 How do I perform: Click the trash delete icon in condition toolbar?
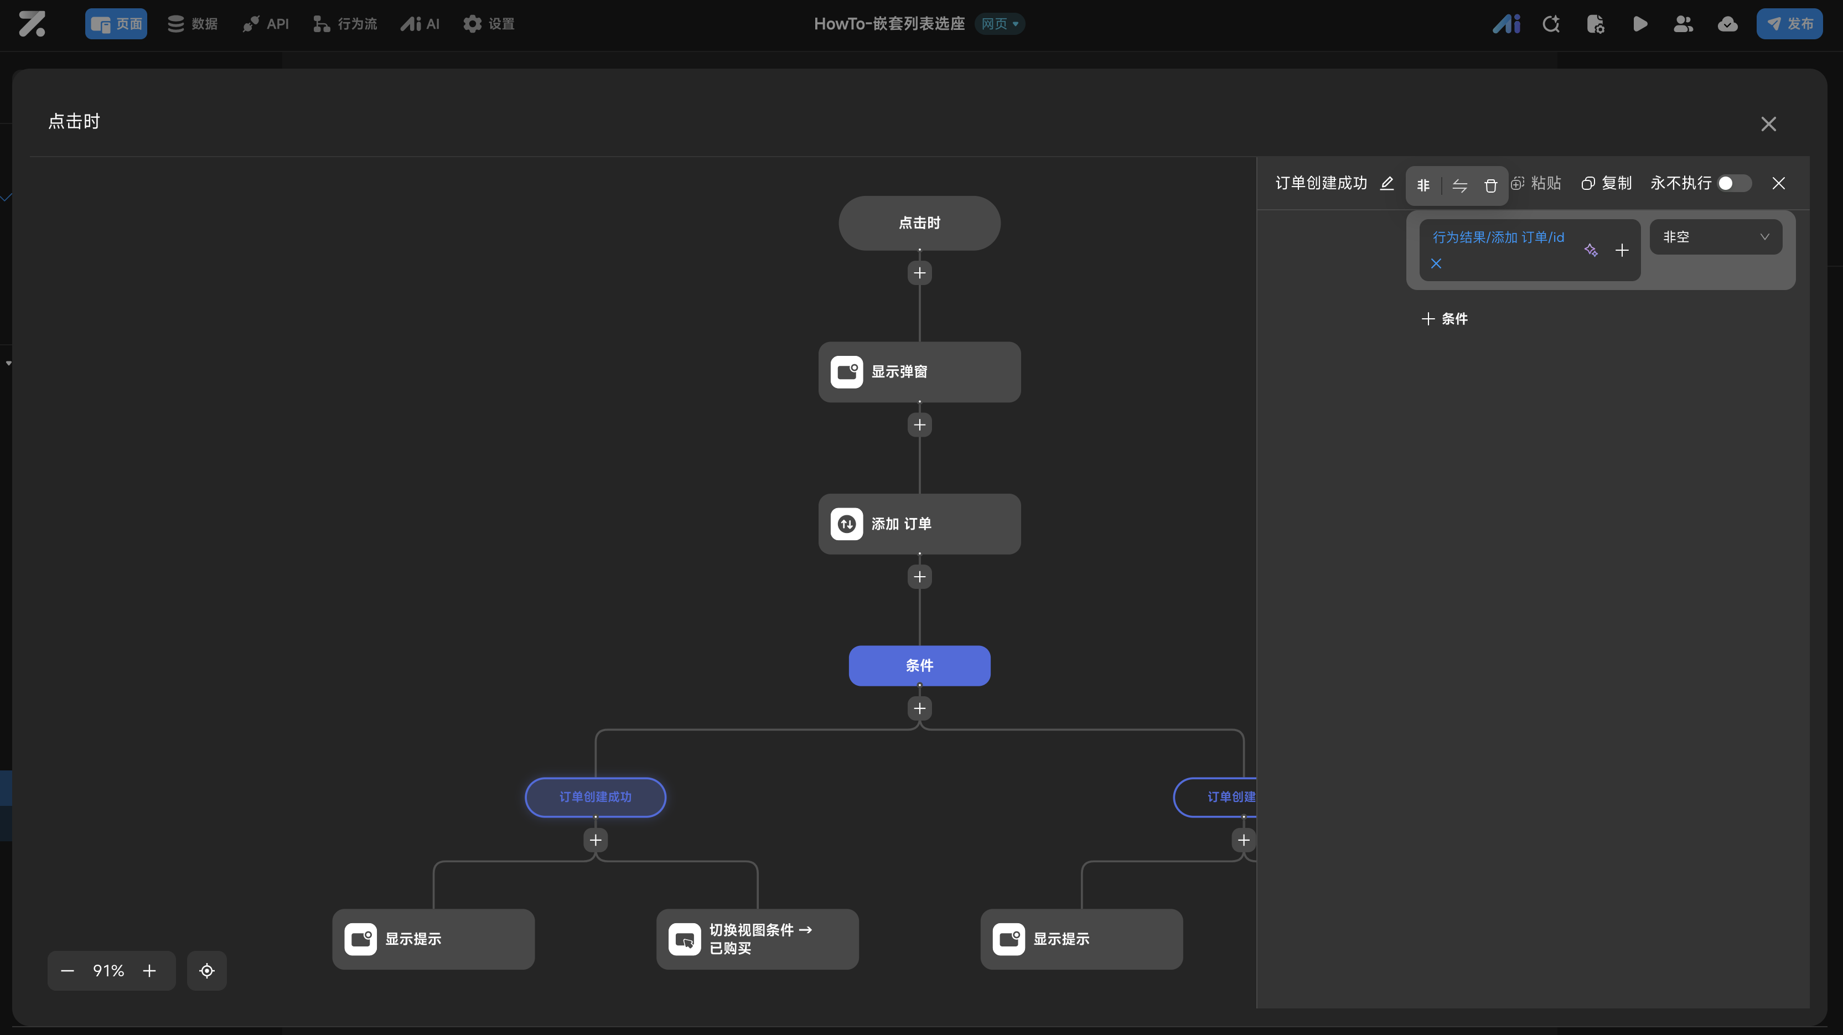[x=1490, y=186]
